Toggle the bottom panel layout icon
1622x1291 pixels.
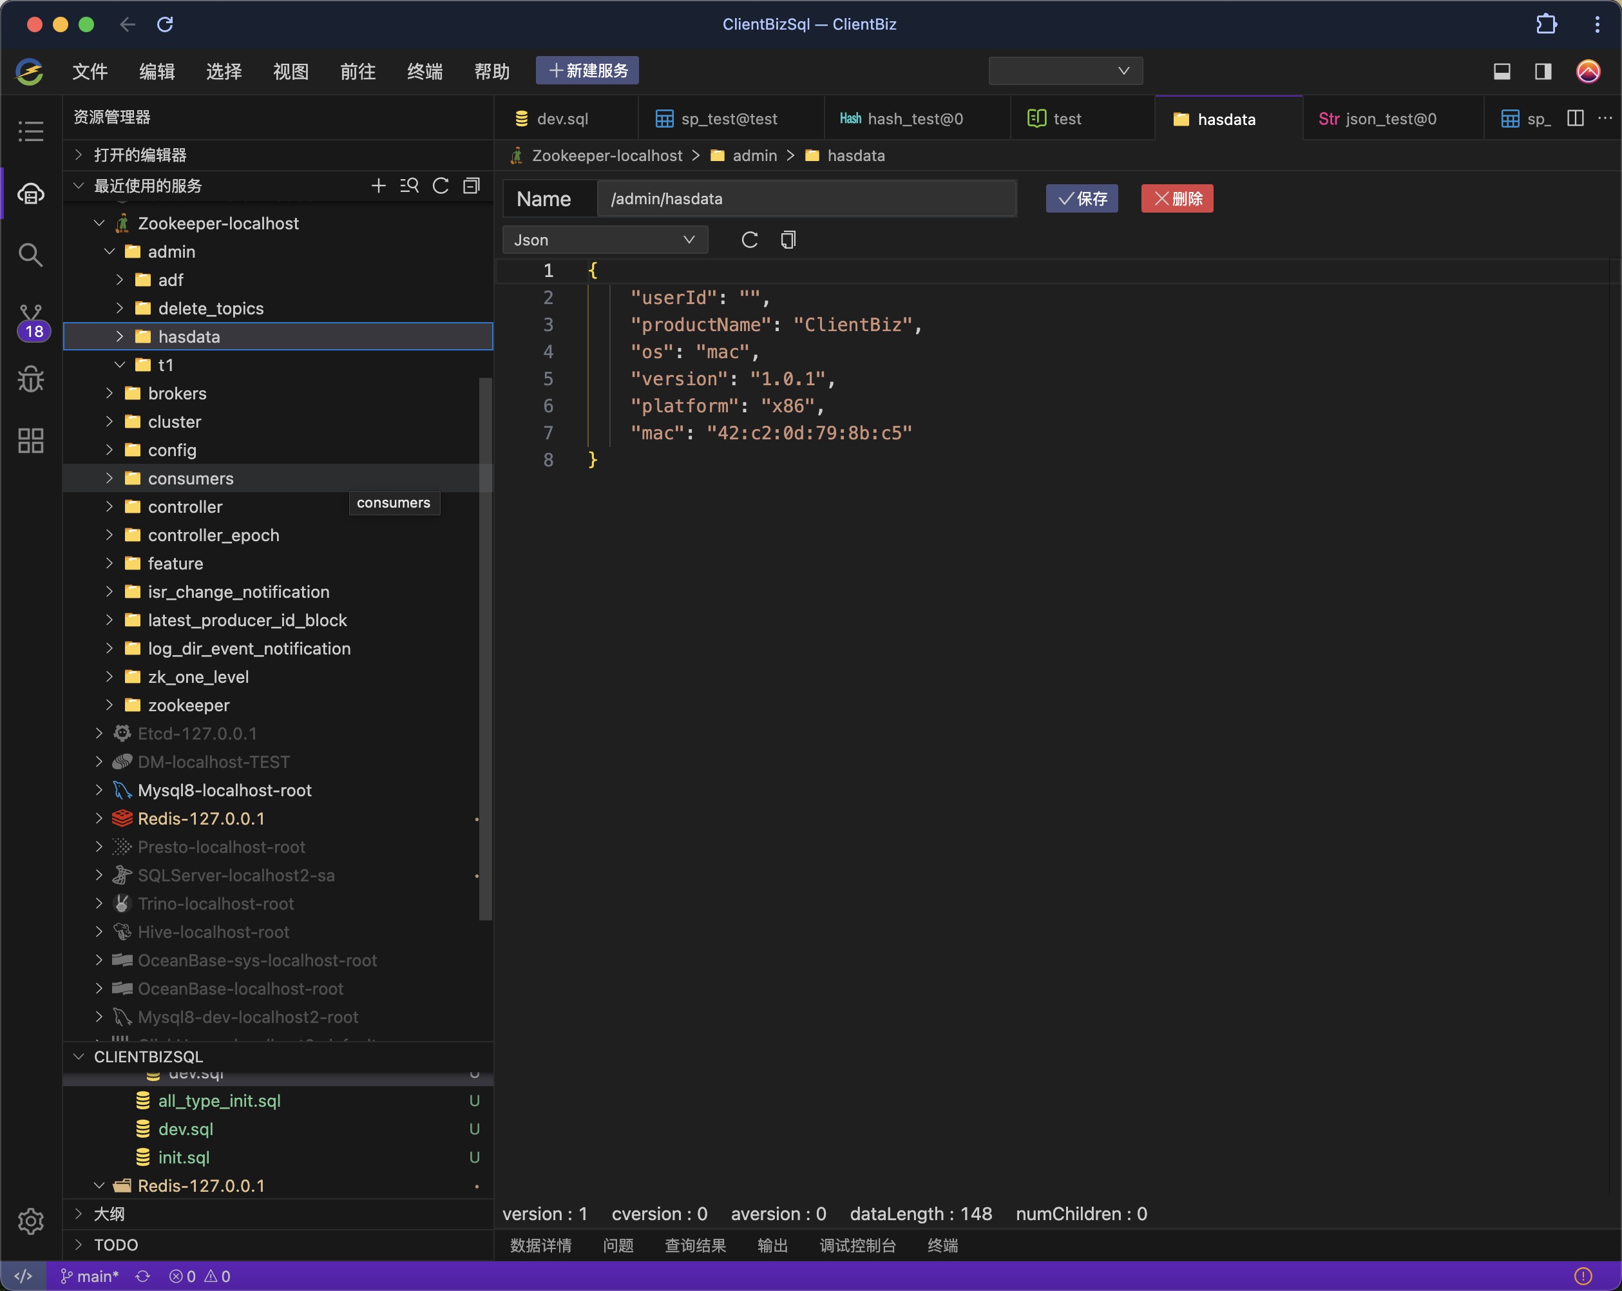click(1502, 72)
